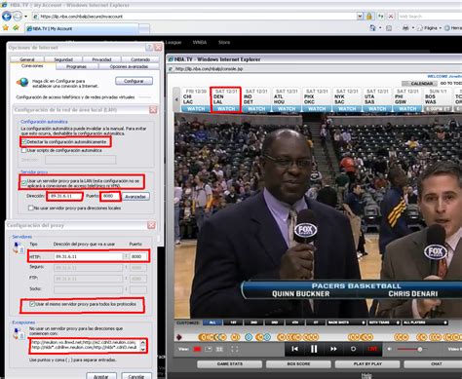Image resolution: width=462 pixels, height=379 pixels.
Task: Select the ALL period filter
Action: [x=212, y=322]
